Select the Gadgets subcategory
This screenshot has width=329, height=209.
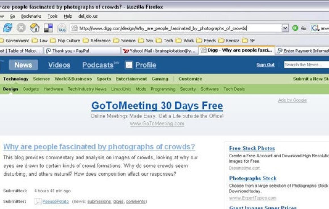coord(31,89)
